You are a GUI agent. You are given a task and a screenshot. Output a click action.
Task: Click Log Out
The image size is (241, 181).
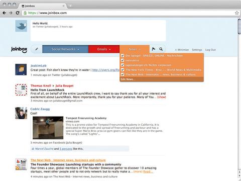pos(210,50)
